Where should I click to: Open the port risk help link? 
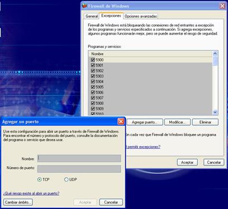(31, 193)
